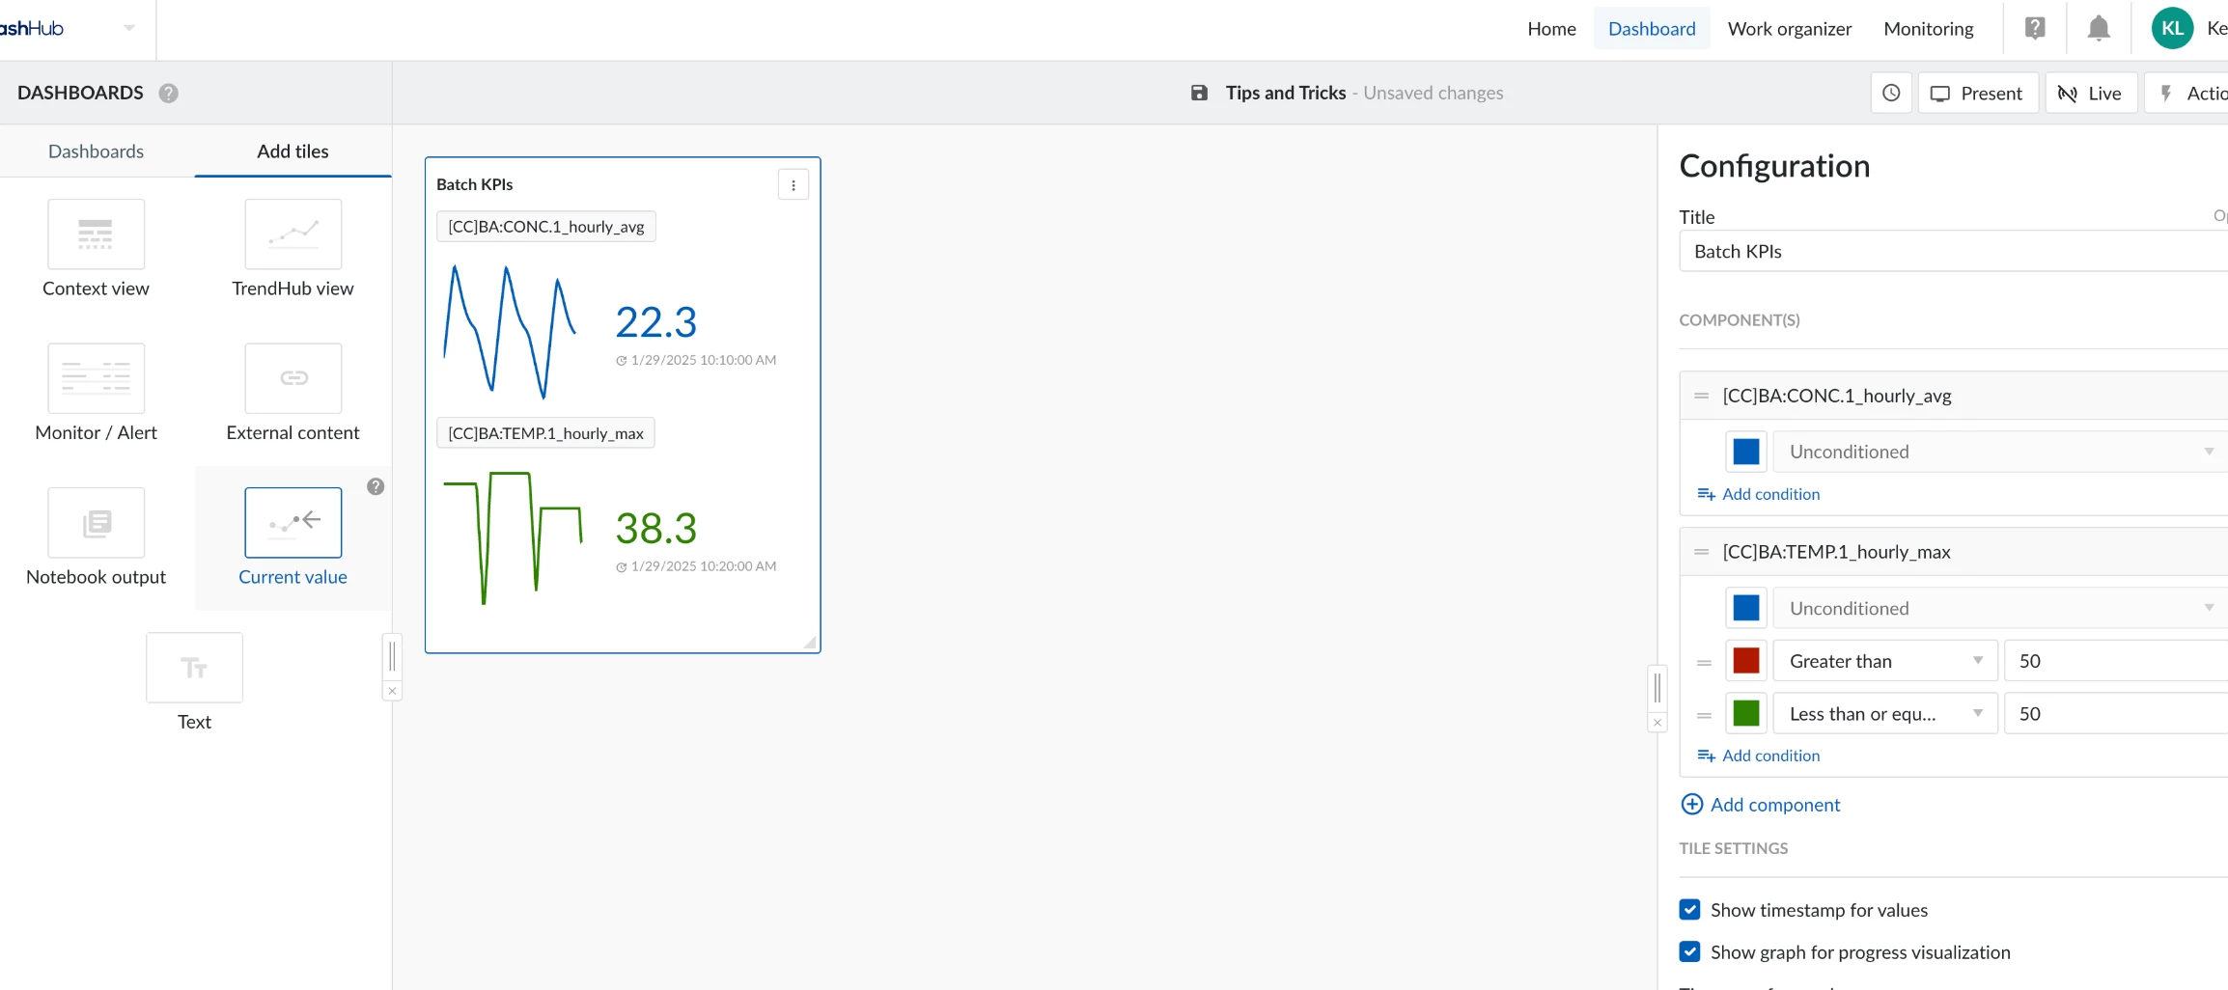
Task: Disable Show graph for progress visualization
Action: point(1689,951)
